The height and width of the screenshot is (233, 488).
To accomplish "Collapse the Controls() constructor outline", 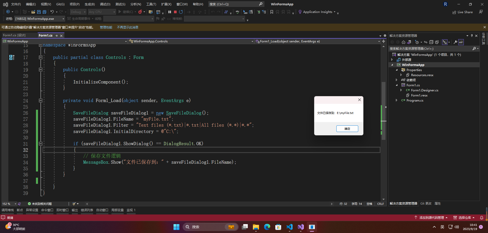I will (40, 70).
